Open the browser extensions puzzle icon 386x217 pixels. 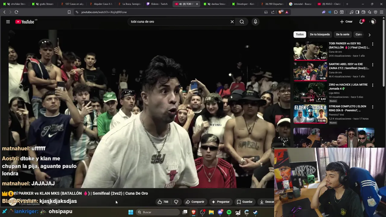coord(336,12)
